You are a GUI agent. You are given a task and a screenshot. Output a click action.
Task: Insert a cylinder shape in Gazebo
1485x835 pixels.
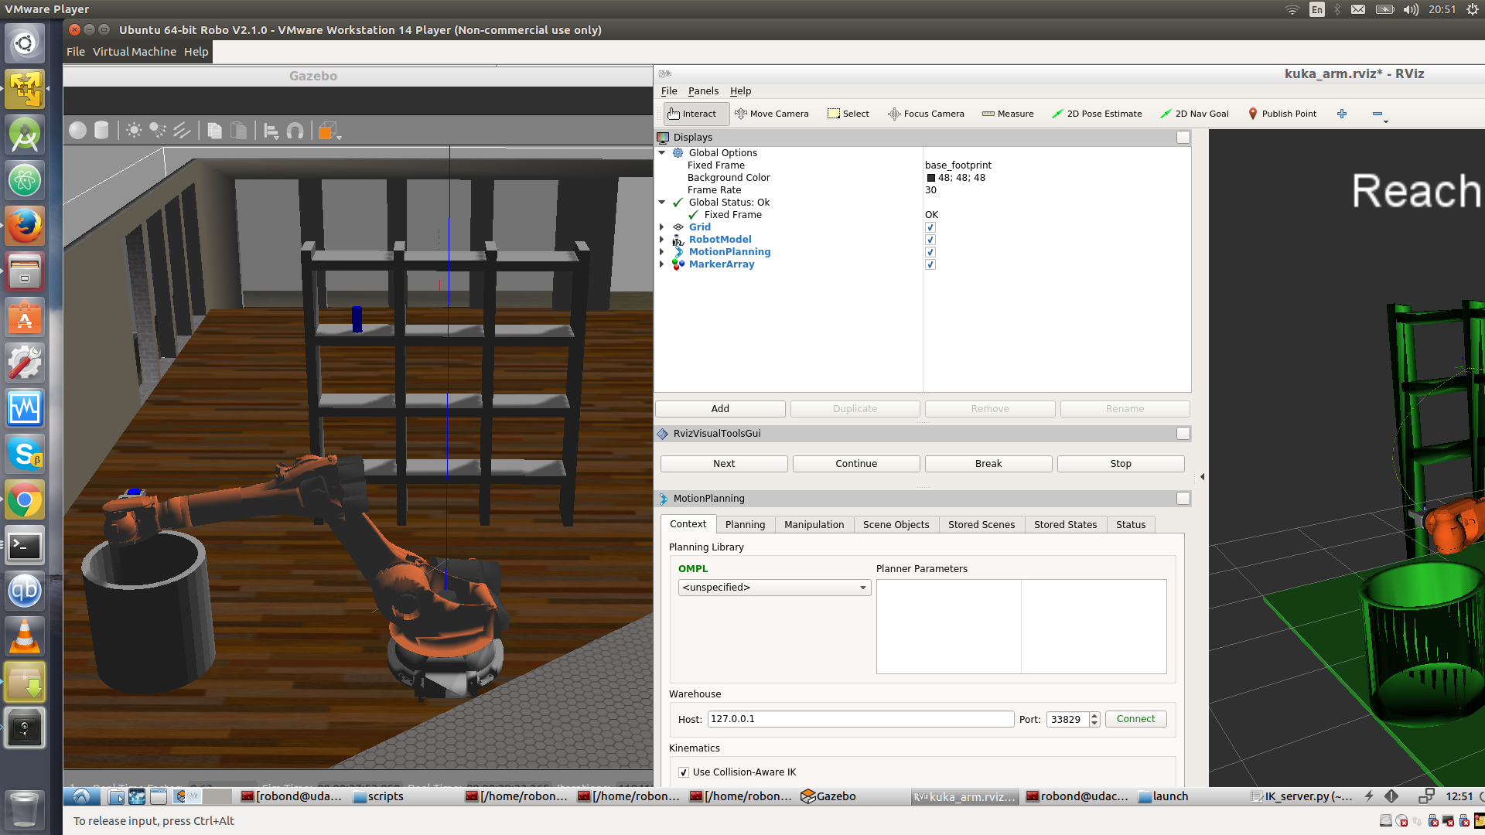pyautogui.click(x=101, y=131)
